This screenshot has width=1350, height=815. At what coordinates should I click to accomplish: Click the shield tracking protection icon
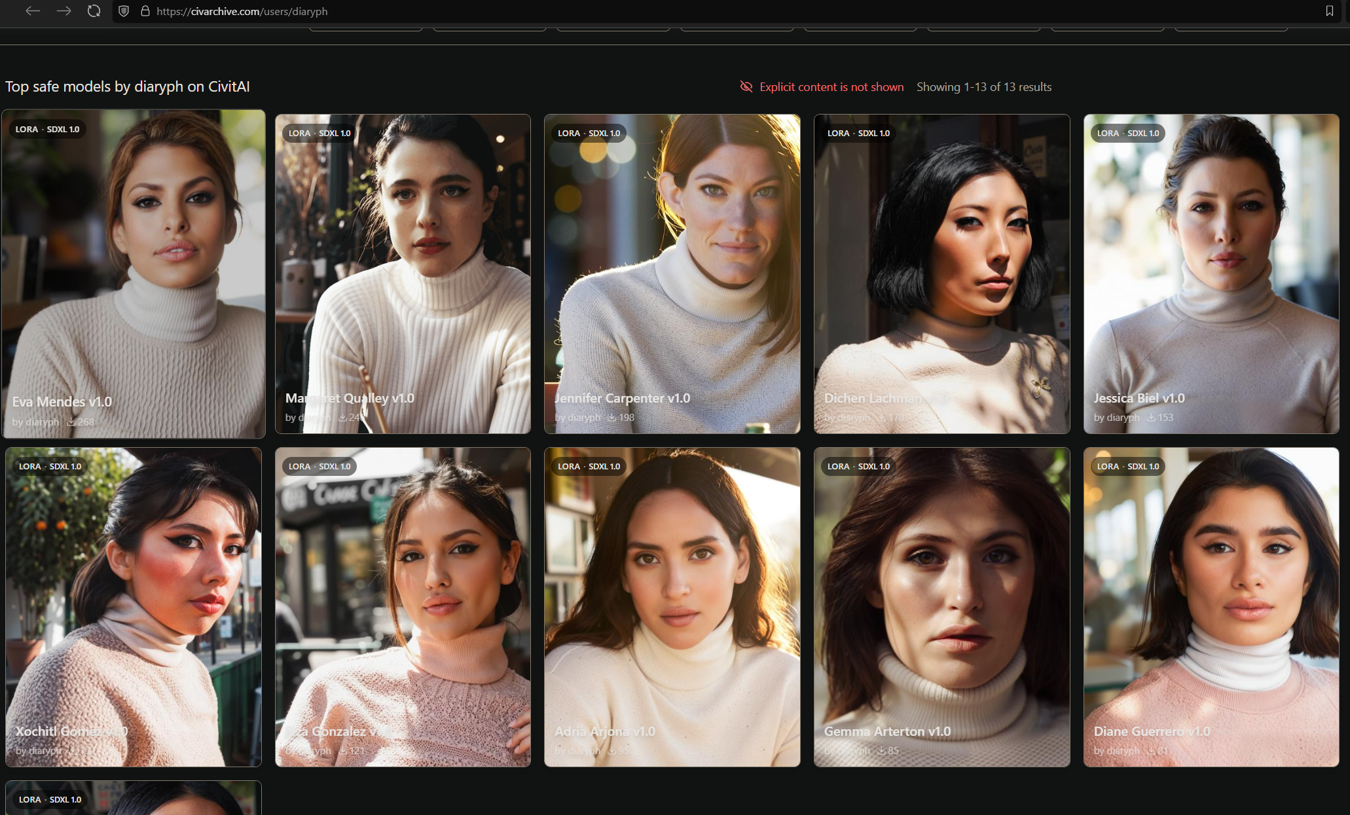pyautogui.click(x=124, y=11)
